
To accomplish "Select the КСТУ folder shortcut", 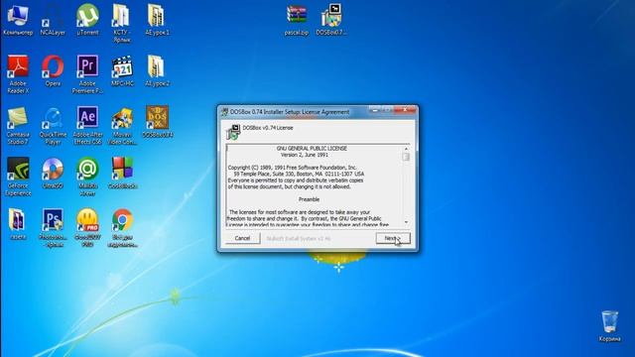I will pyautogui.click(x=122, y=24).
